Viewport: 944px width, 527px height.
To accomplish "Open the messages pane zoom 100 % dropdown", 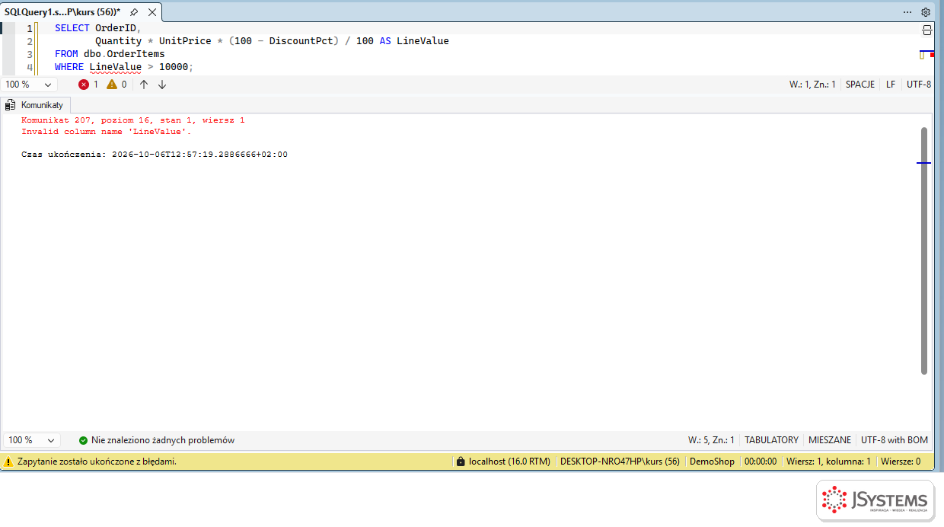I will coord(31,440).
